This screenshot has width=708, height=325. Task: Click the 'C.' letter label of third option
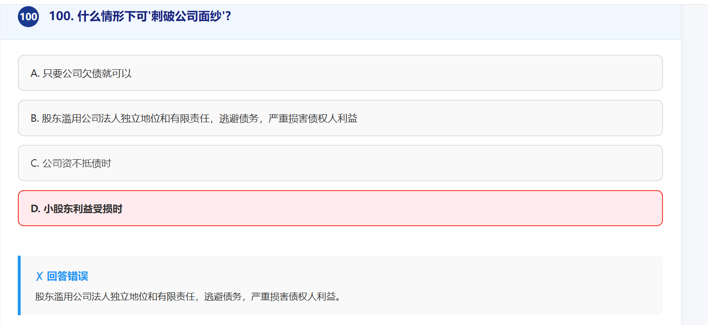click(35, 163)
